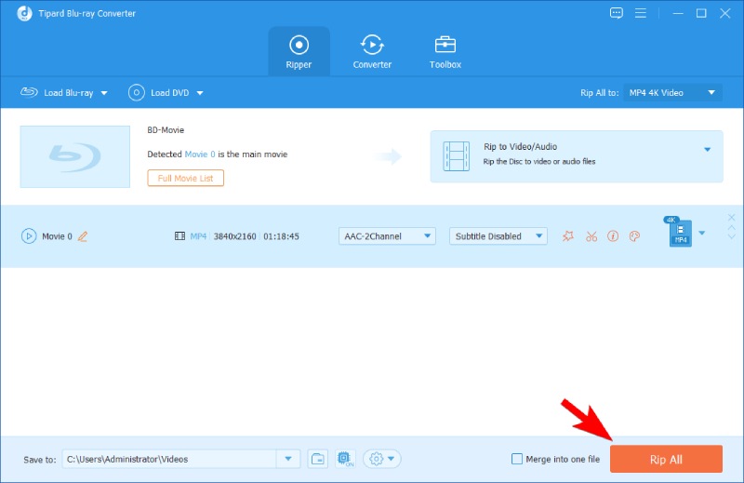Click the 3840x2160 resolution text
Screen dimensions: 744x483
click(x=235, y=236)
